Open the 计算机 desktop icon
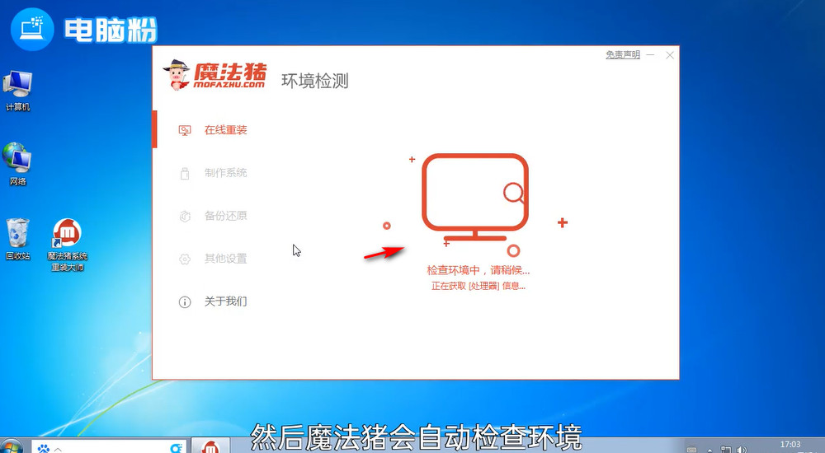This screenshot has height=453, width=825. coord(17,91)
